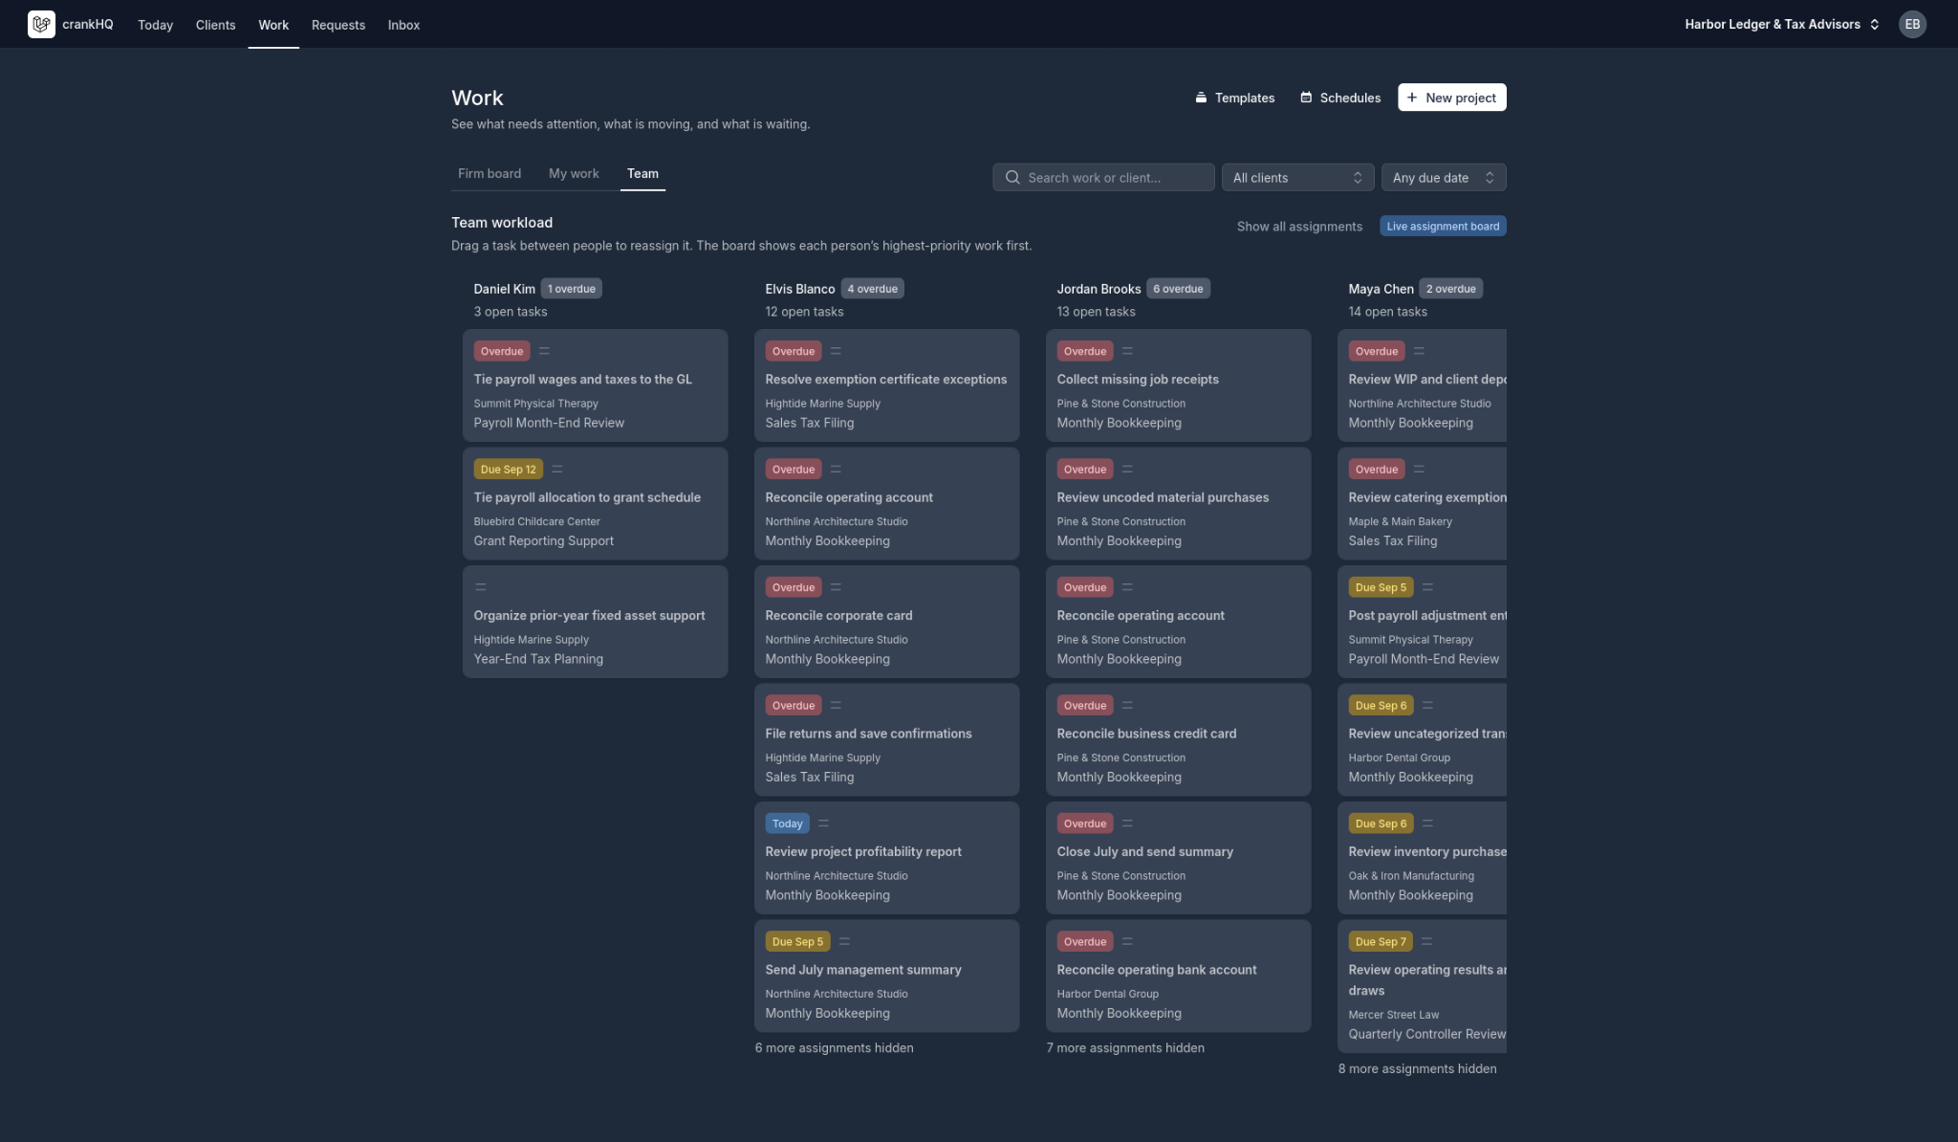Screen dimensions: 1958x1142
Task: Switch to the Firm board tab
Action: 489,173
